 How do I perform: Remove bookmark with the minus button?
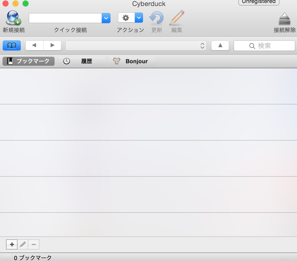pyautogui.click(x=34, y=244)
